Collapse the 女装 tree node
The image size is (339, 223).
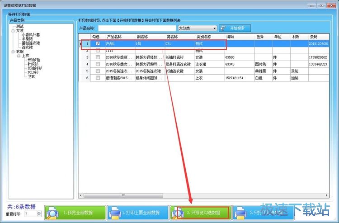[x=13, y=31]
